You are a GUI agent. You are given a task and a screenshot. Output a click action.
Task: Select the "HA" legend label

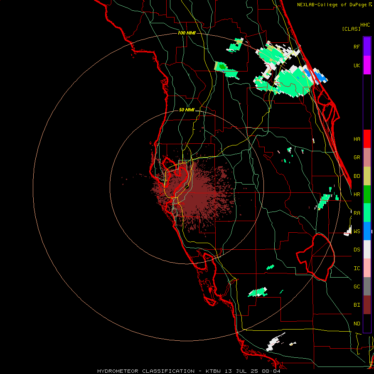(357, 139)
